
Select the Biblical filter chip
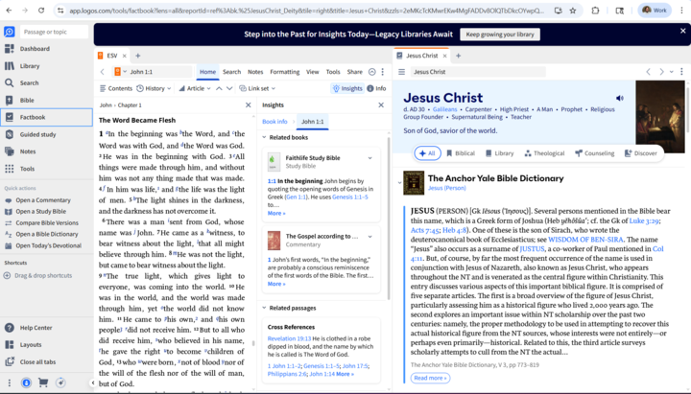pyautogui.click(x=461, y=153)
